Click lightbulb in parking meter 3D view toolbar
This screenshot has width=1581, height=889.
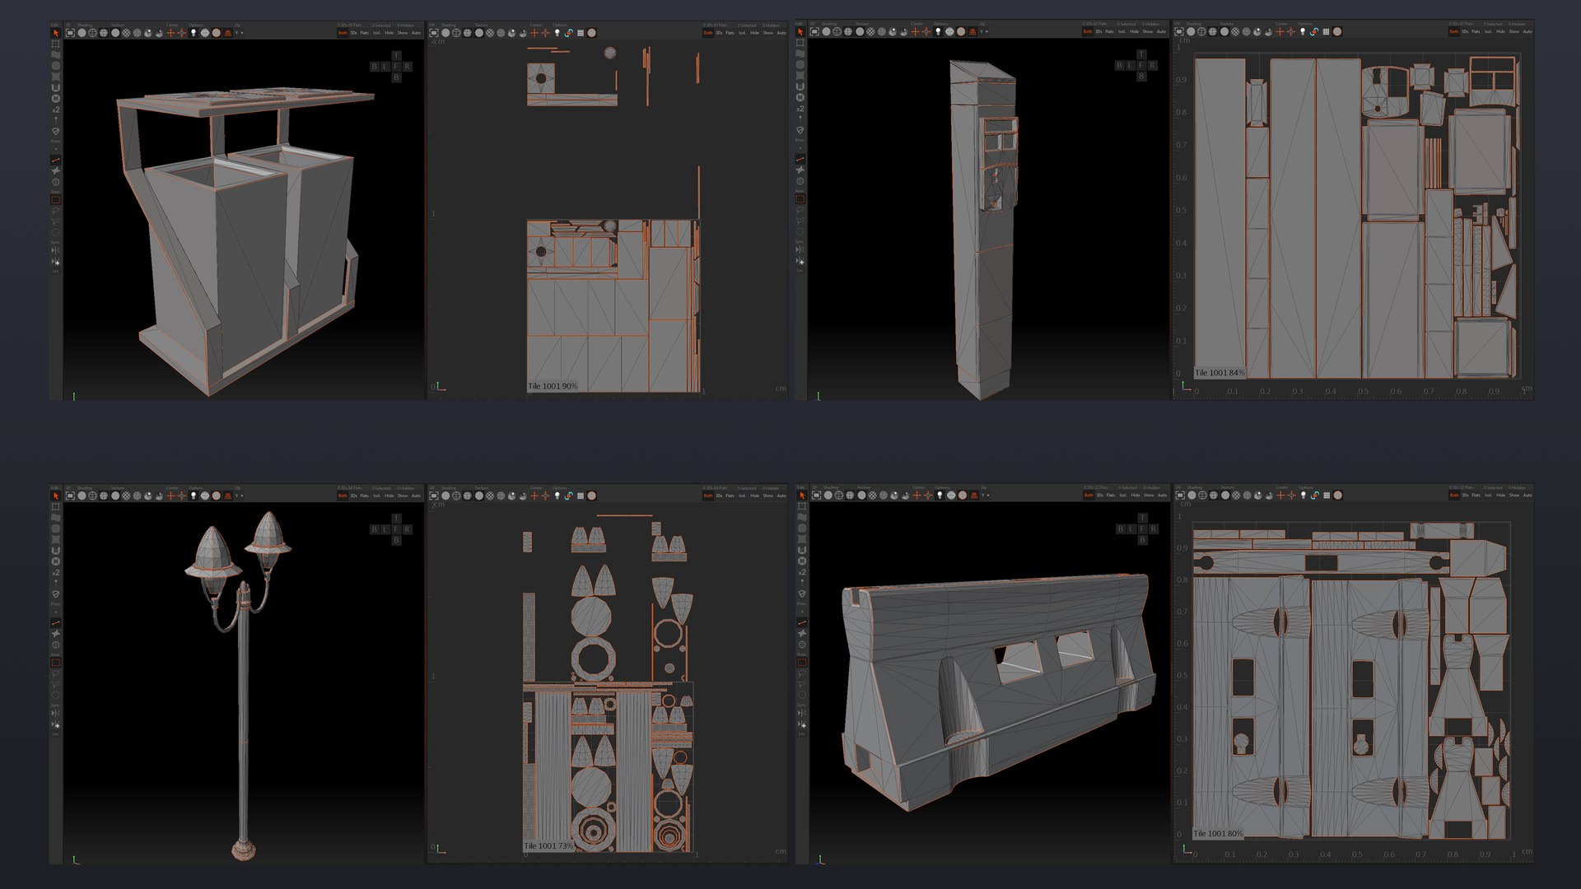click(938, 31)
